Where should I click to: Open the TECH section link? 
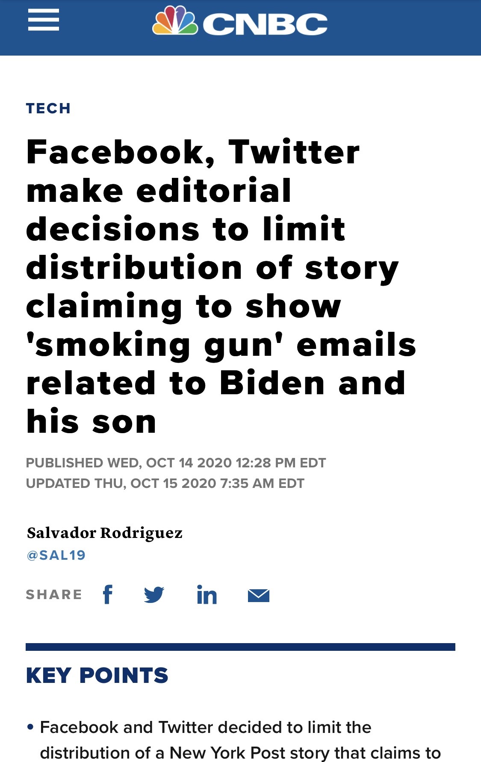point(48,109)
